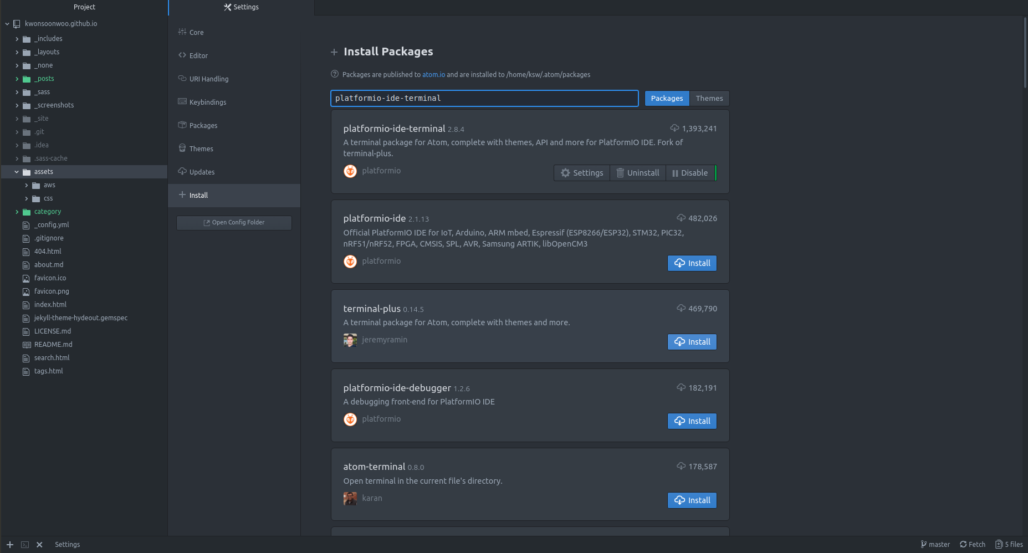1028x553 pixels.
Task: Click Open Config Folder button
Action: pos(234,223)
